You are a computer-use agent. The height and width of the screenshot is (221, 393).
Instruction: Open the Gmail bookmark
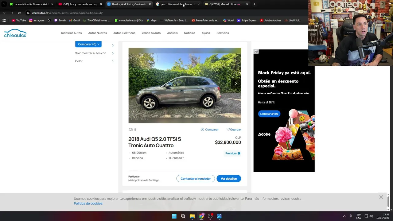(74, 21)
